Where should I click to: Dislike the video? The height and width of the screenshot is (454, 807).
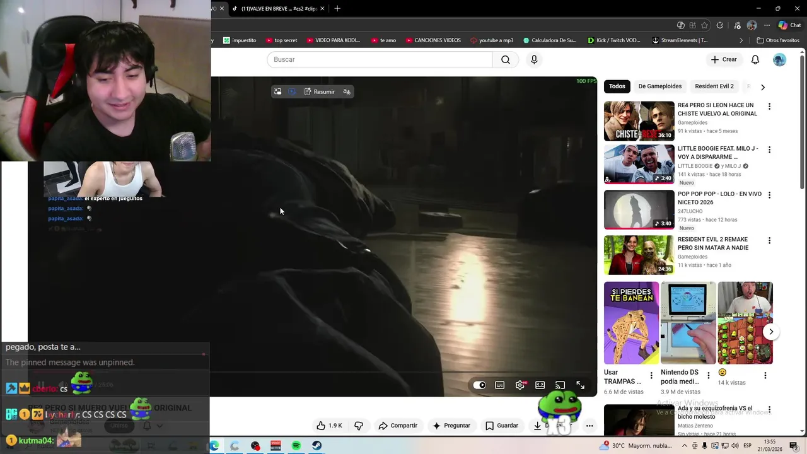click(359, 426)
